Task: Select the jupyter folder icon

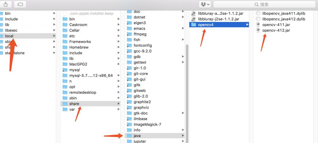Action: coord(129,141)
